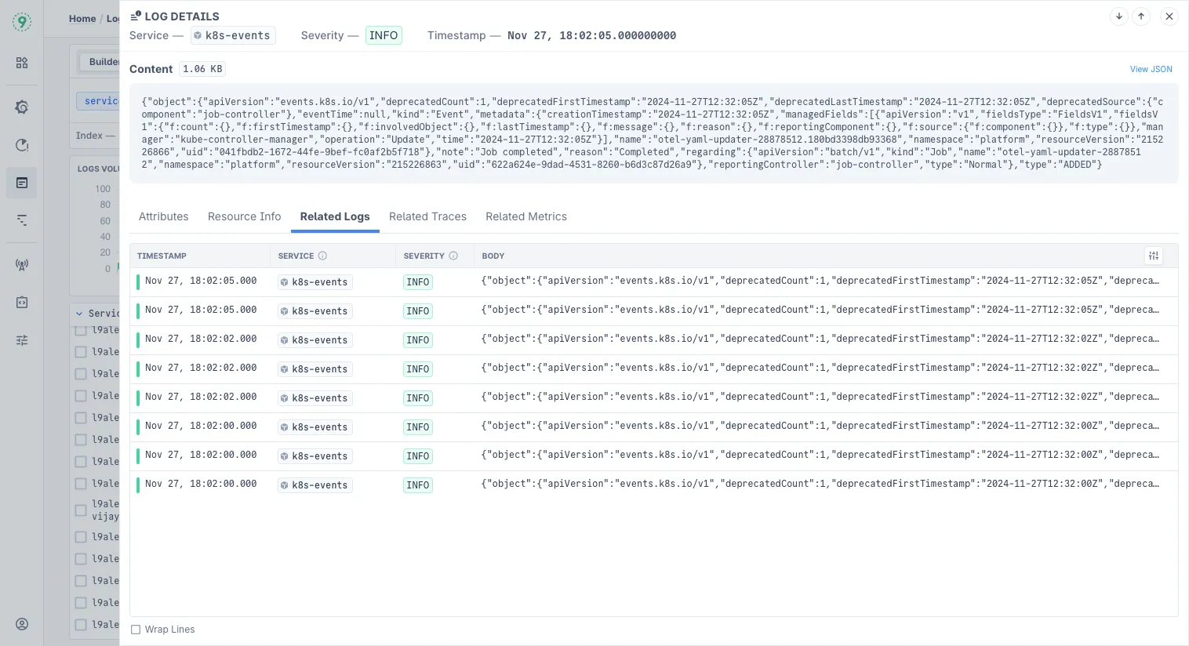
Task: Open table column settings icon
Action: (x=1153, y=256)
